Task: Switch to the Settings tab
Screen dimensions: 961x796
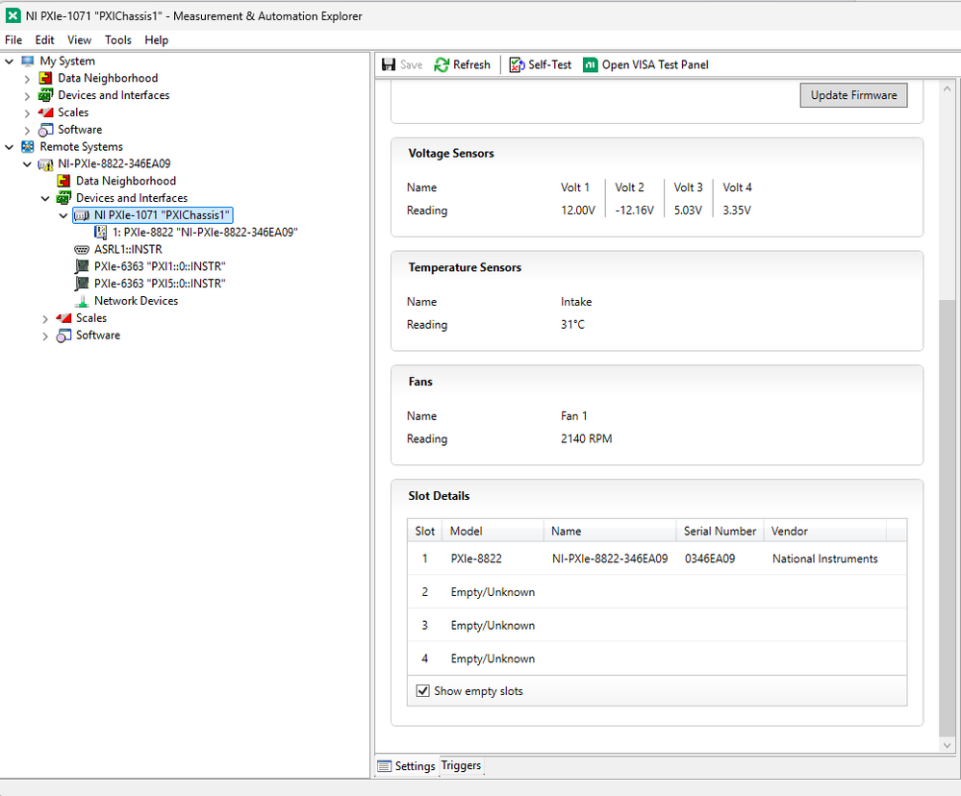Action: [x=407, y=766]
